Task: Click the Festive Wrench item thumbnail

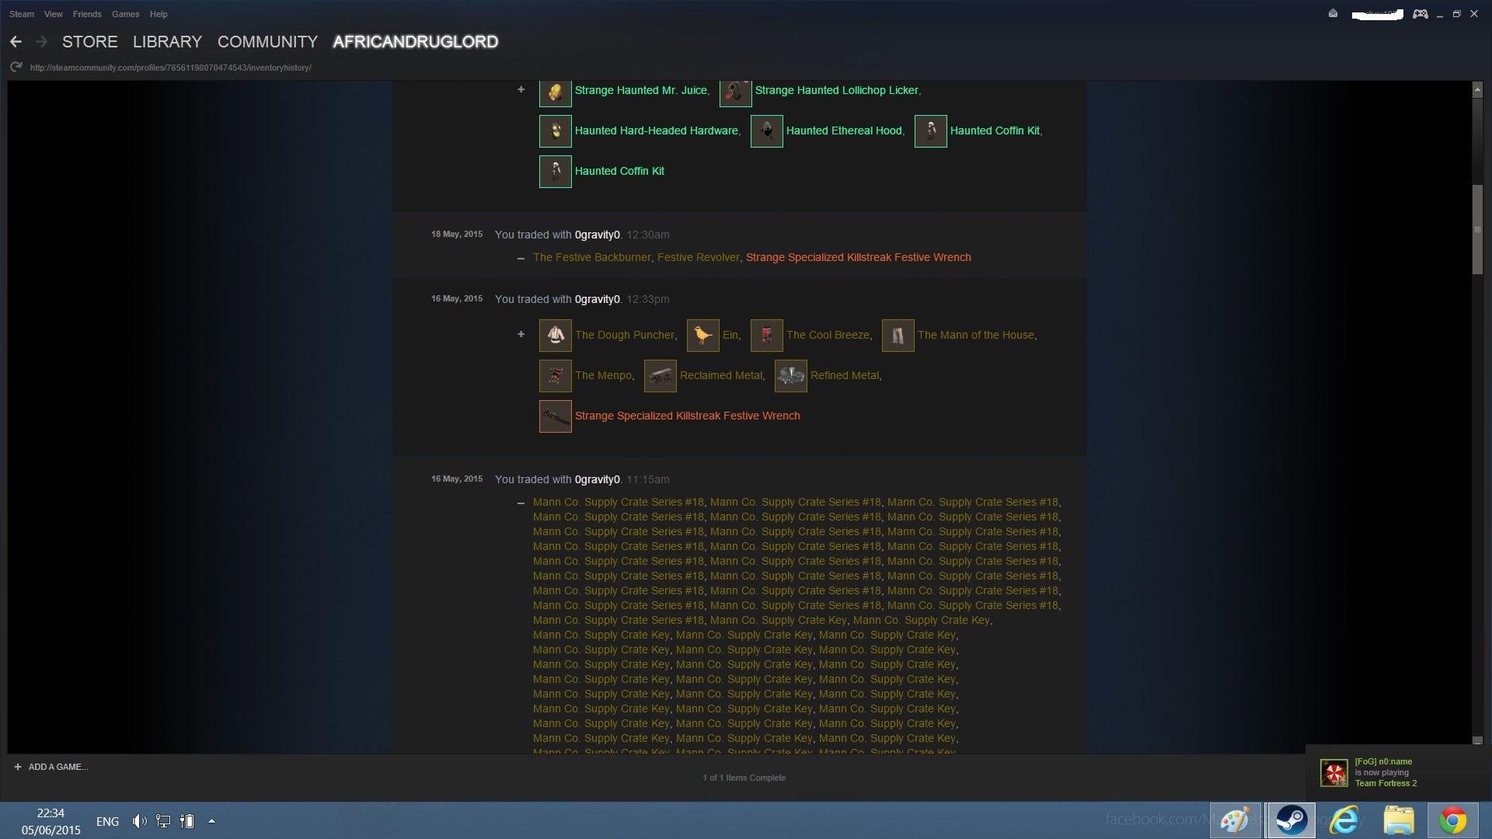Action: tap(555, 416)
